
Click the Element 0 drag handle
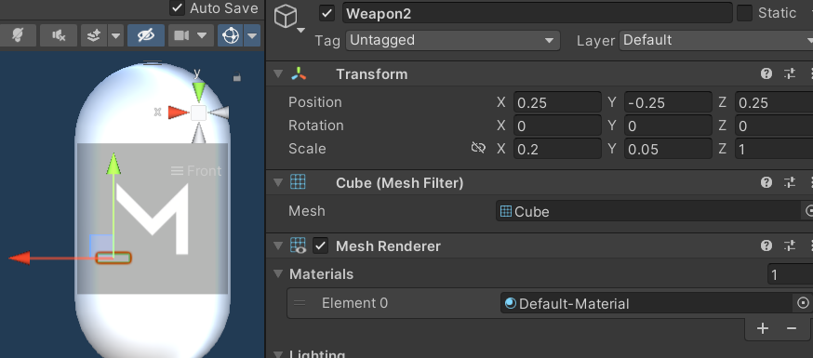coord(300,303)
